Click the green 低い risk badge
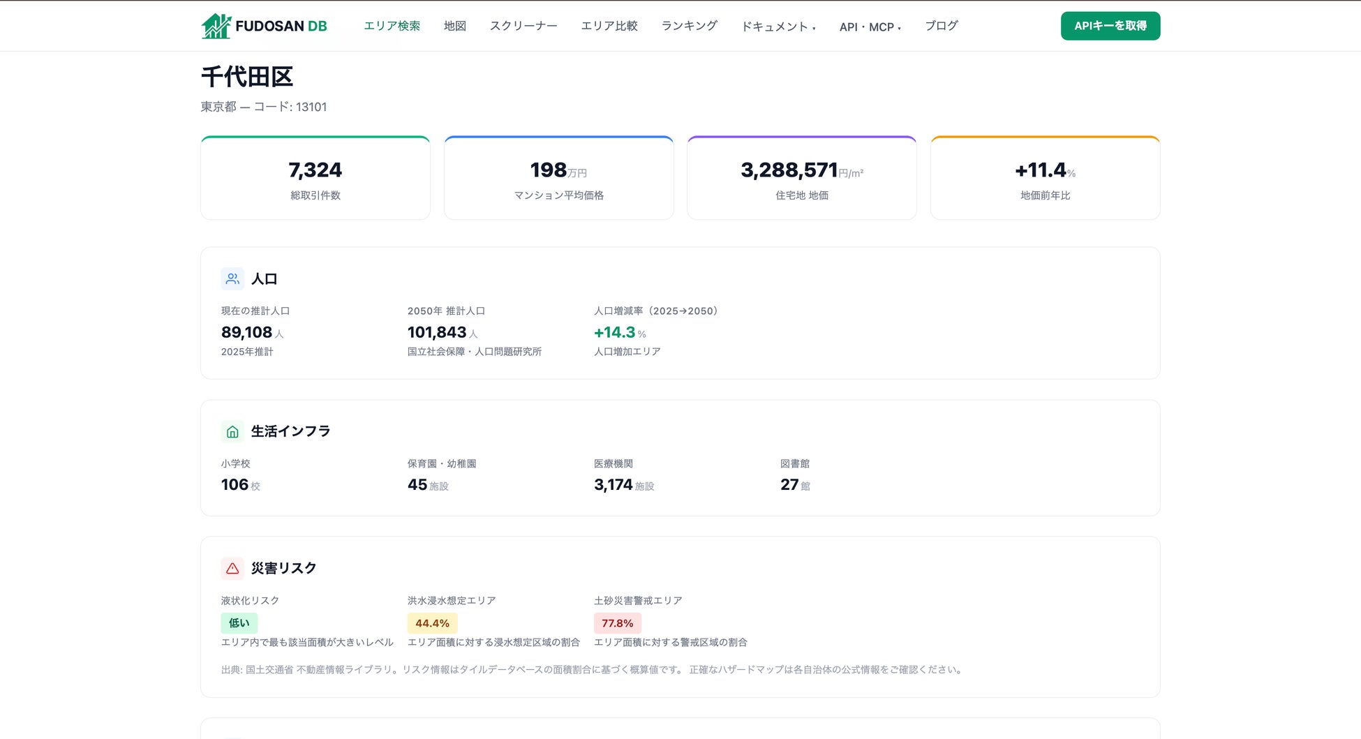Screen dimensions: 1361x739 click(x=239, y=623)
